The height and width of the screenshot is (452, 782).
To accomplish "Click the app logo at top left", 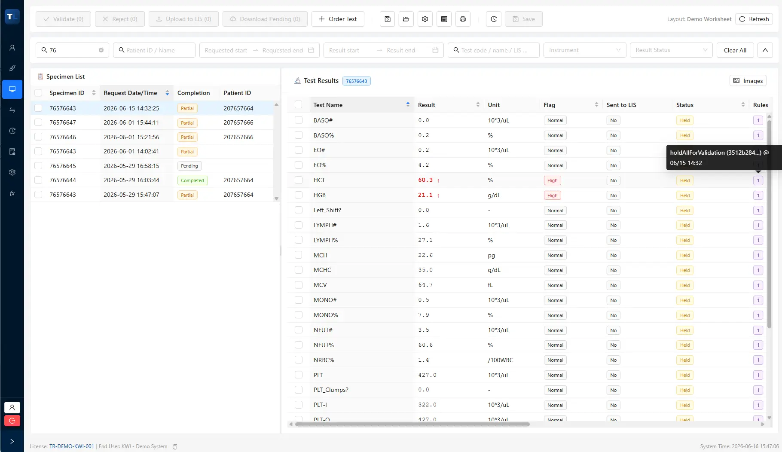I will coord(12,17).
